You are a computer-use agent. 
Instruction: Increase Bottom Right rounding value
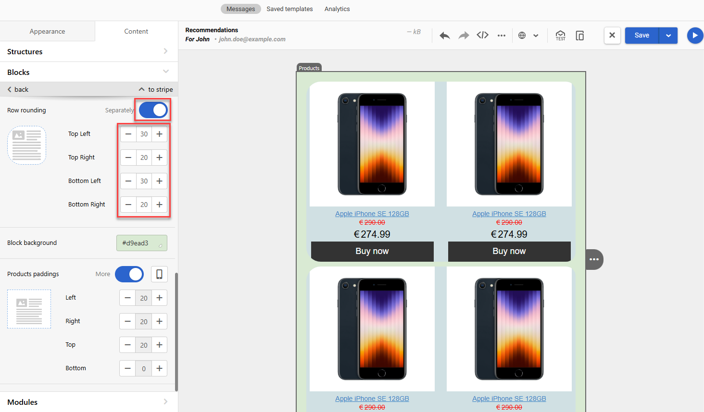click(160, 205)
